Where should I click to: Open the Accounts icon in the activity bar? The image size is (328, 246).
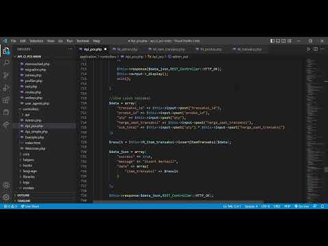6,184
